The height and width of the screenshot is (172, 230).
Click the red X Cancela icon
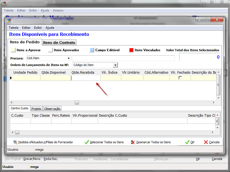(206, 142)
